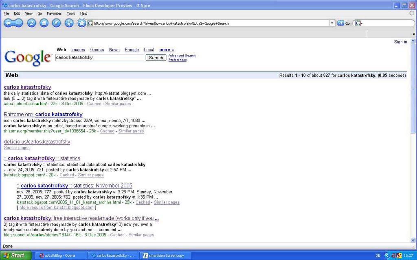Viewport: 417px width, 260px height.
Task: Click the Google favicon in the address bar
Action: [90, 23]
